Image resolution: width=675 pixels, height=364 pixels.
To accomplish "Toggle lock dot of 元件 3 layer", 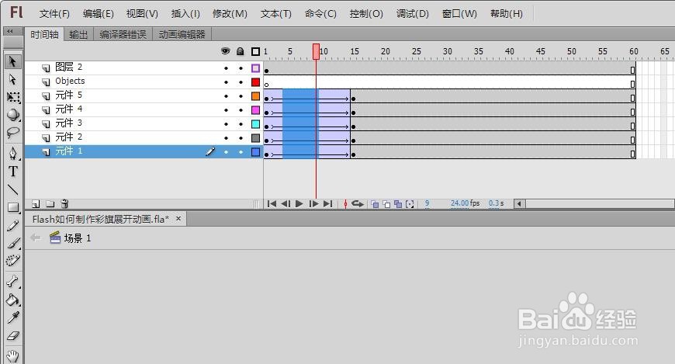I will [241, 124].
